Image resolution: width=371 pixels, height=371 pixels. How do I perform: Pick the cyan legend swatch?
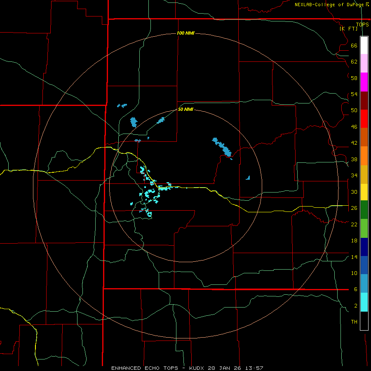(364, 302)
